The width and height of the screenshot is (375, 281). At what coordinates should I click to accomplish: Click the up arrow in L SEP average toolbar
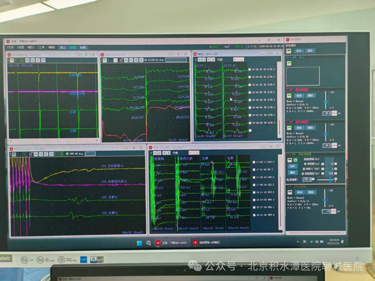(126, 60)
